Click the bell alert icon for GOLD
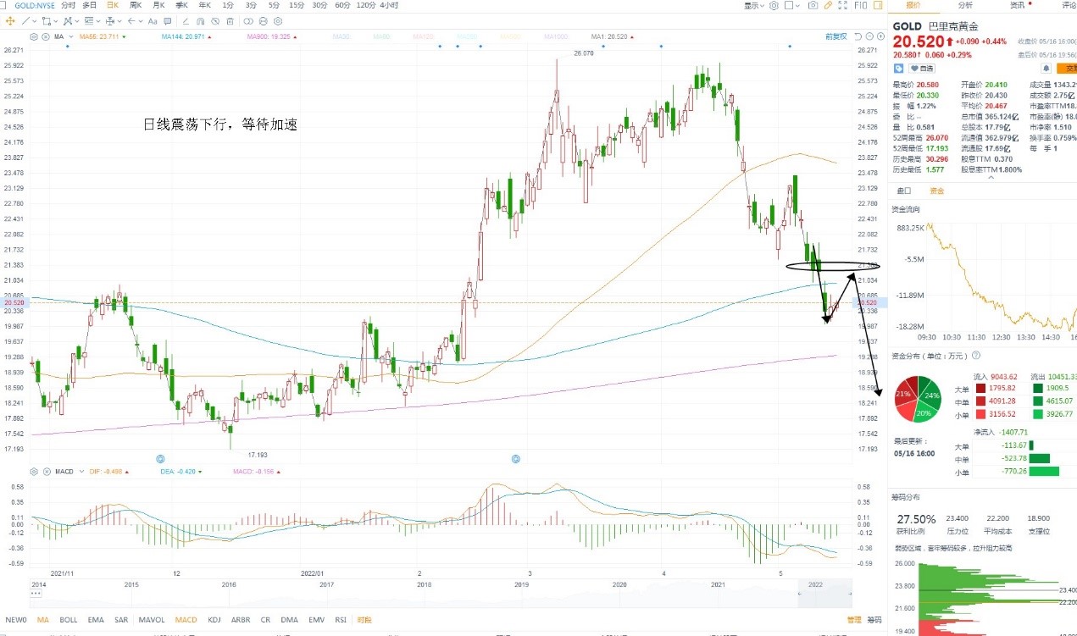 point(1046,68)
